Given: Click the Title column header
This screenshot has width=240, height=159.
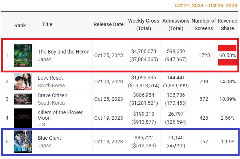Looking at the screenshot, I should tap(47, 24).
